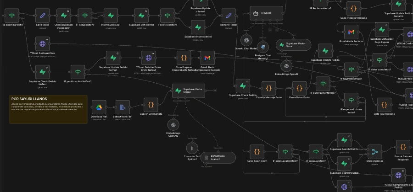The height and width of the screenshot is (192, 413).
Task: Click the 'Extract From PDF' subtitle text
Action: click(123, 120)
